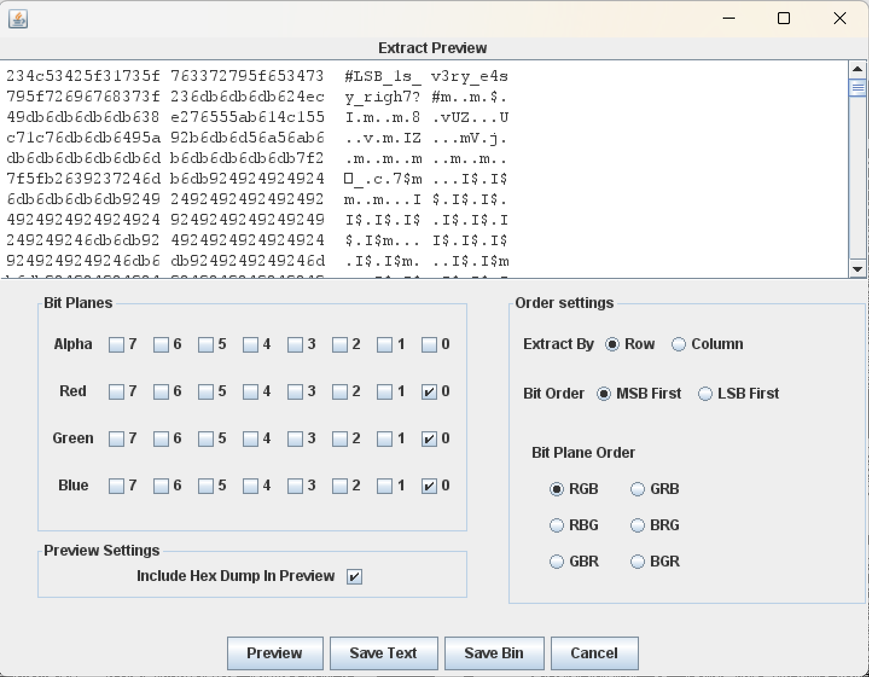This screenshot has height=677, width=869.
Task: Click the Save Bin button
Action: tap(494, 653)
